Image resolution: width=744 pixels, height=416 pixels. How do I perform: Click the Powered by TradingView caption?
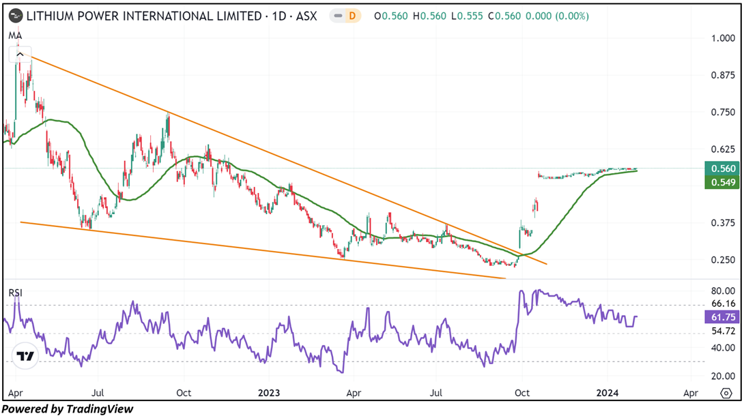click(x=68, y=409)
